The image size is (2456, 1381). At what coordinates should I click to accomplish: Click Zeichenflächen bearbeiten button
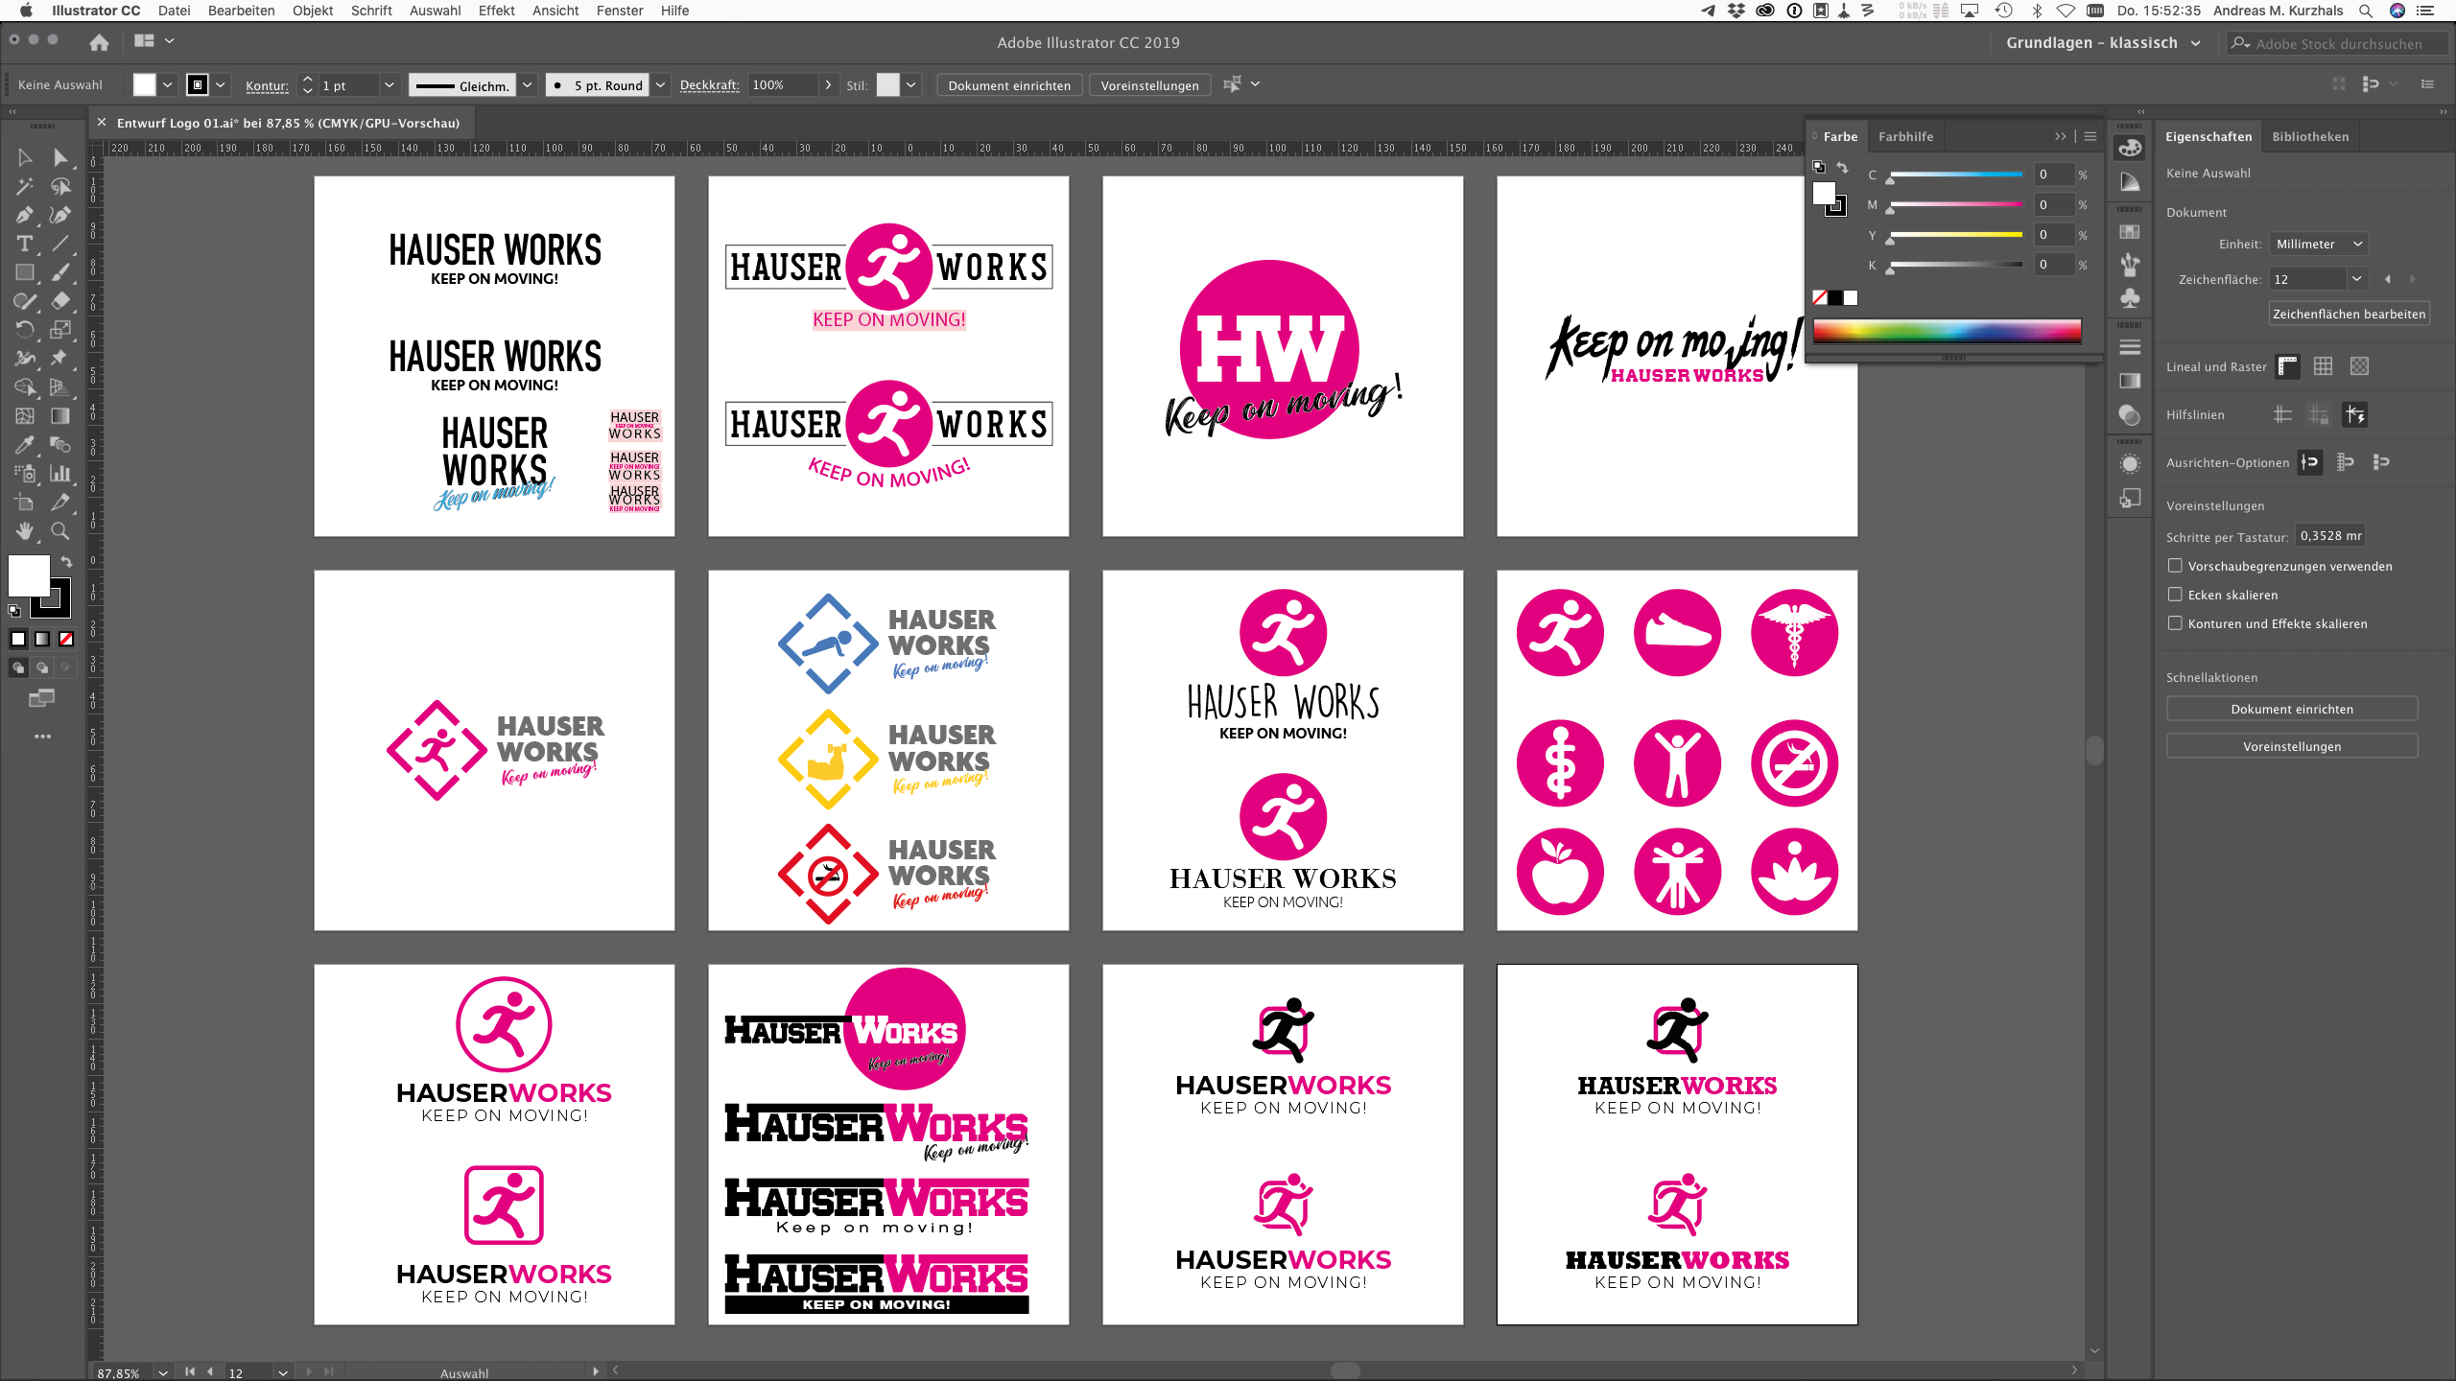2349,314
